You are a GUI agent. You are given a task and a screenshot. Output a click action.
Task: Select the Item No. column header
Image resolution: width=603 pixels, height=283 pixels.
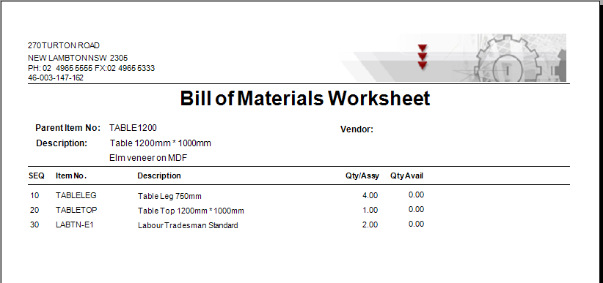71,176
